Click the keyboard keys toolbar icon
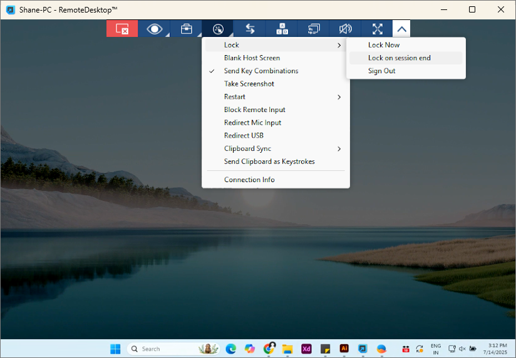516x358 pixels. (282, 29)
